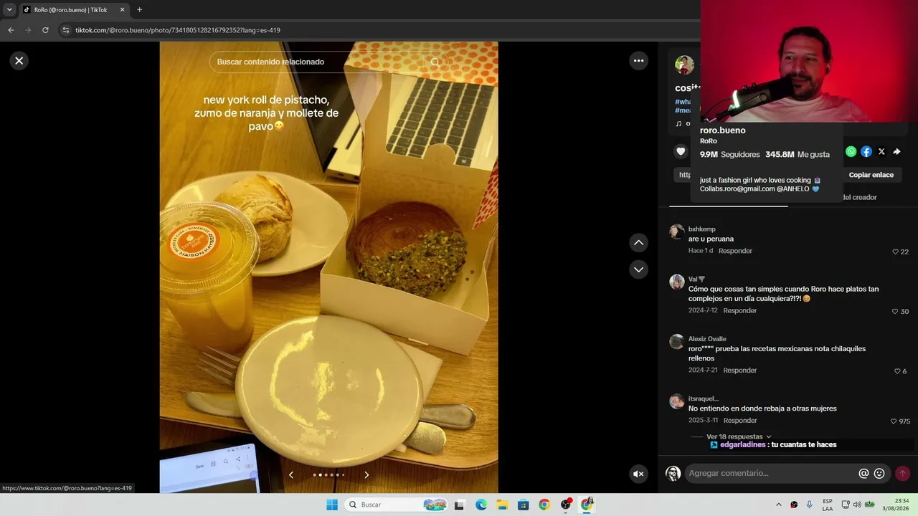Like the post with heart icon
This screenshot has height=516, width=918.
(x=681, y=151)
